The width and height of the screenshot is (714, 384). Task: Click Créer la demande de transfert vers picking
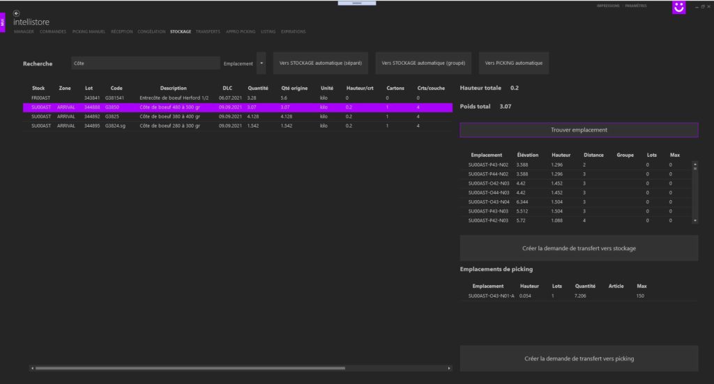(x=579, y=358)
